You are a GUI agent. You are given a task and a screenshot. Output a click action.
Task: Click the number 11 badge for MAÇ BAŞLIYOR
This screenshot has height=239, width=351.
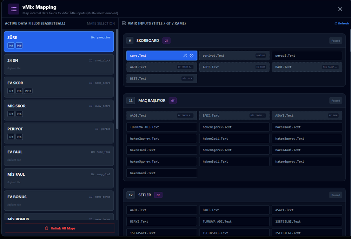click(131, 100)
